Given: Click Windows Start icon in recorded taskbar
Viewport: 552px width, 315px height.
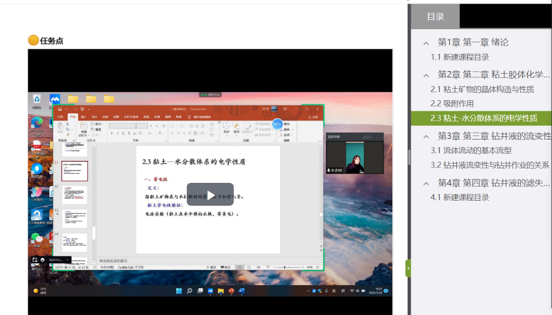Looking at the screenshot, I should (x=179, y=291).
